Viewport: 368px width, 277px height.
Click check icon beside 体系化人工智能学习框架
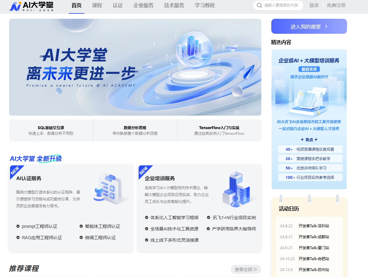coord(146,218)
